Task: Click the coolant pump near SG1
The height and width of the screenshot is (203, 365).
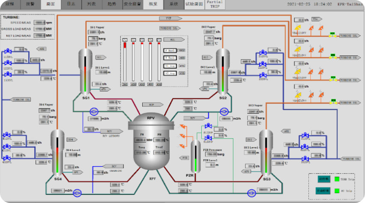Action: coord(94,111)
